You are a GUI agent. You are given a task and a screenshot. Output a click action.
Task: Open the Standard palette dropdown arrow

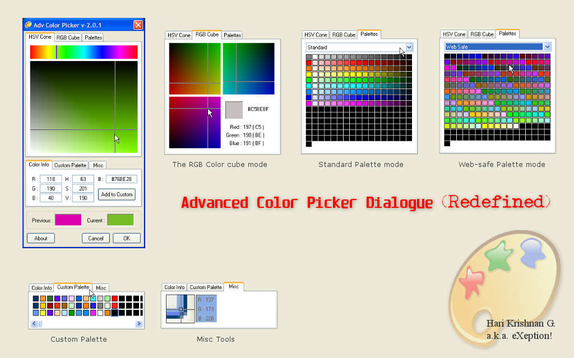(409, 47)
